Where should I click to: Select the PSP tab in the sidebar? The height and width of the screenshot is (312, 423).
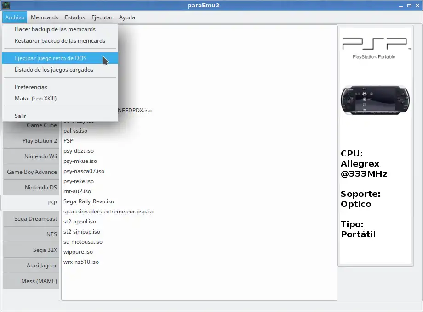30,203
